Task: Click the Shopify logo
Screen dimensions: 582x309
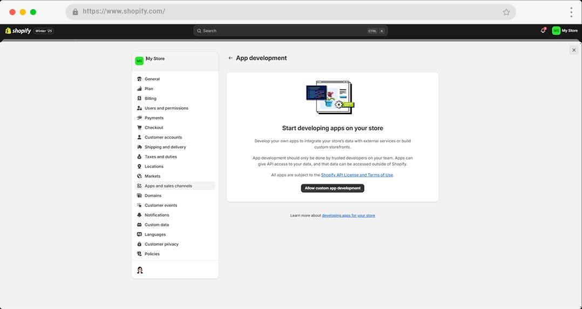Action: (x=18, y=31)
